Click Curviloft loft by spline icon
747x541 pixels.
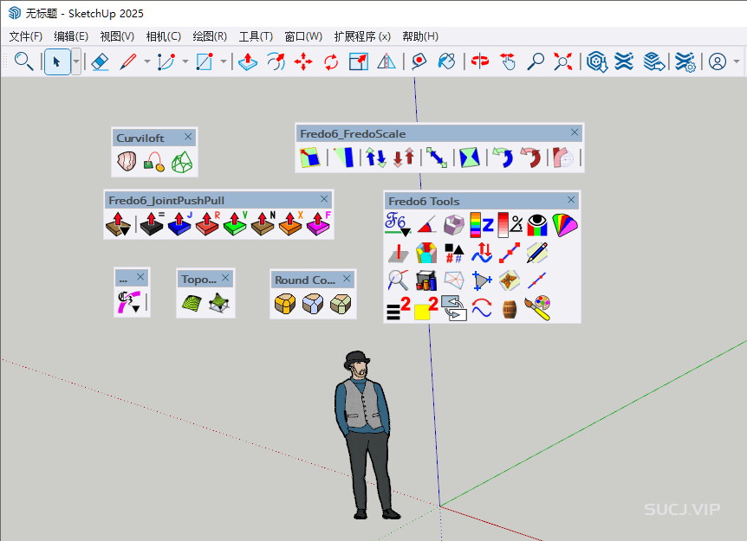[x=127, y=161]
